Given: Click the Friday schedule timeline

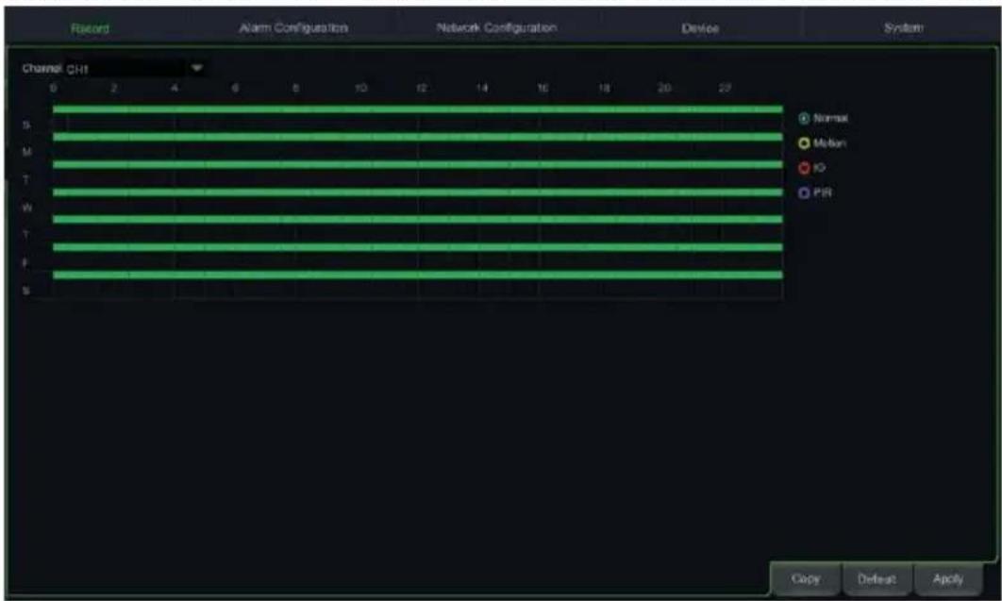Looking at the screenshot, I should pyautogui.click(x=415, y=247).
